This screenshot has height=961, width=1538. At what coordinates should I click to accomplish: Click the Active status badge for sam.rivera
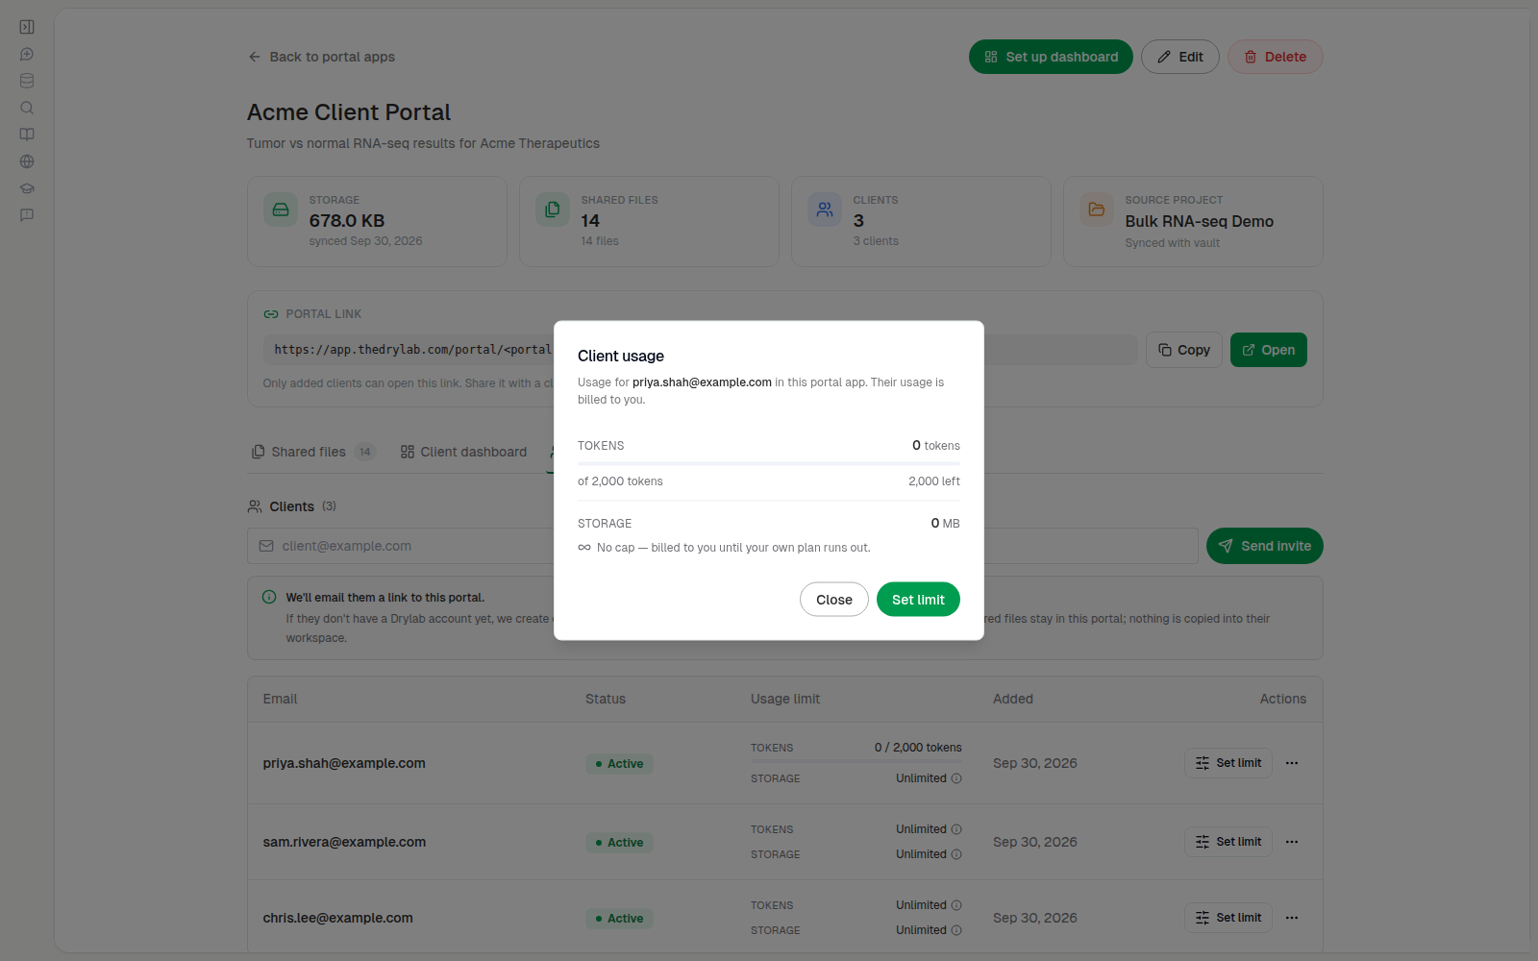620,843
